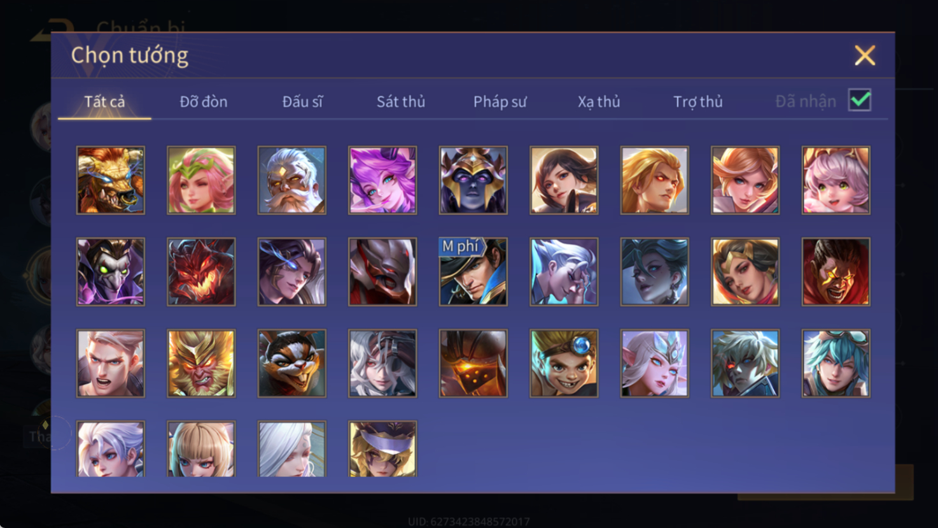Switch to the 'Đỡ đòn' tab
This screenshot has height=528, width=938.
coord(204,102)
